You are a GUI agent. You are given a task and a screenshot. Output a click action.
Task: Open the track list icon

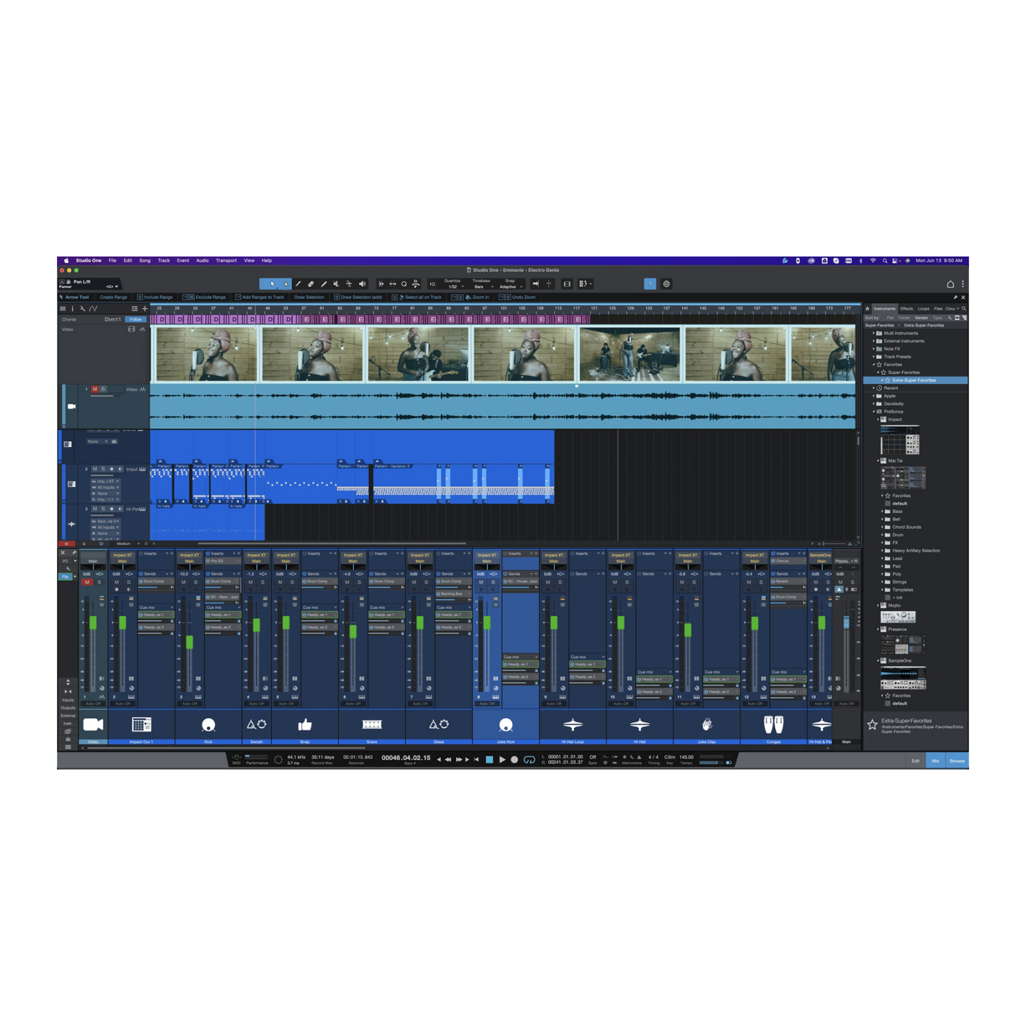[63, 308]
